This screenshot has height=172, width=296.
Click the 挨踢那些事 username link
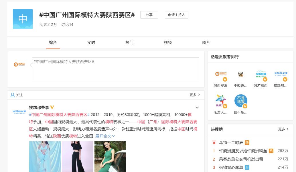tap(39, 108)
